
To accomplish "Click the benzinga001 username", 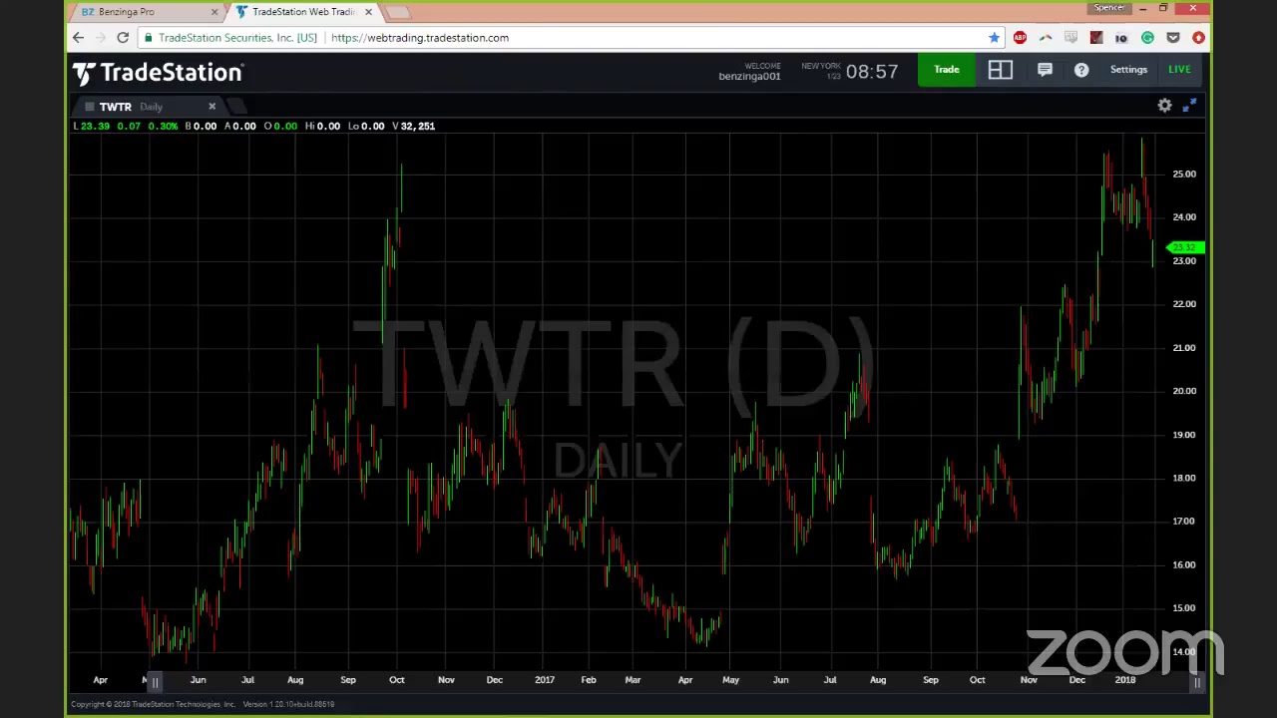I will (749, 77).
